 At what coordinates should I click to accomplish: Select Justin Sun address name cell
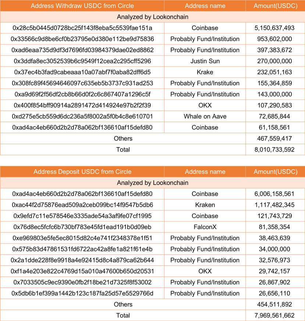205,61
